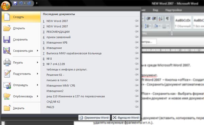204x125 pixels.
Task: Toggle show paragraph marks ¶ in ribbon
Action: [167, 19]
